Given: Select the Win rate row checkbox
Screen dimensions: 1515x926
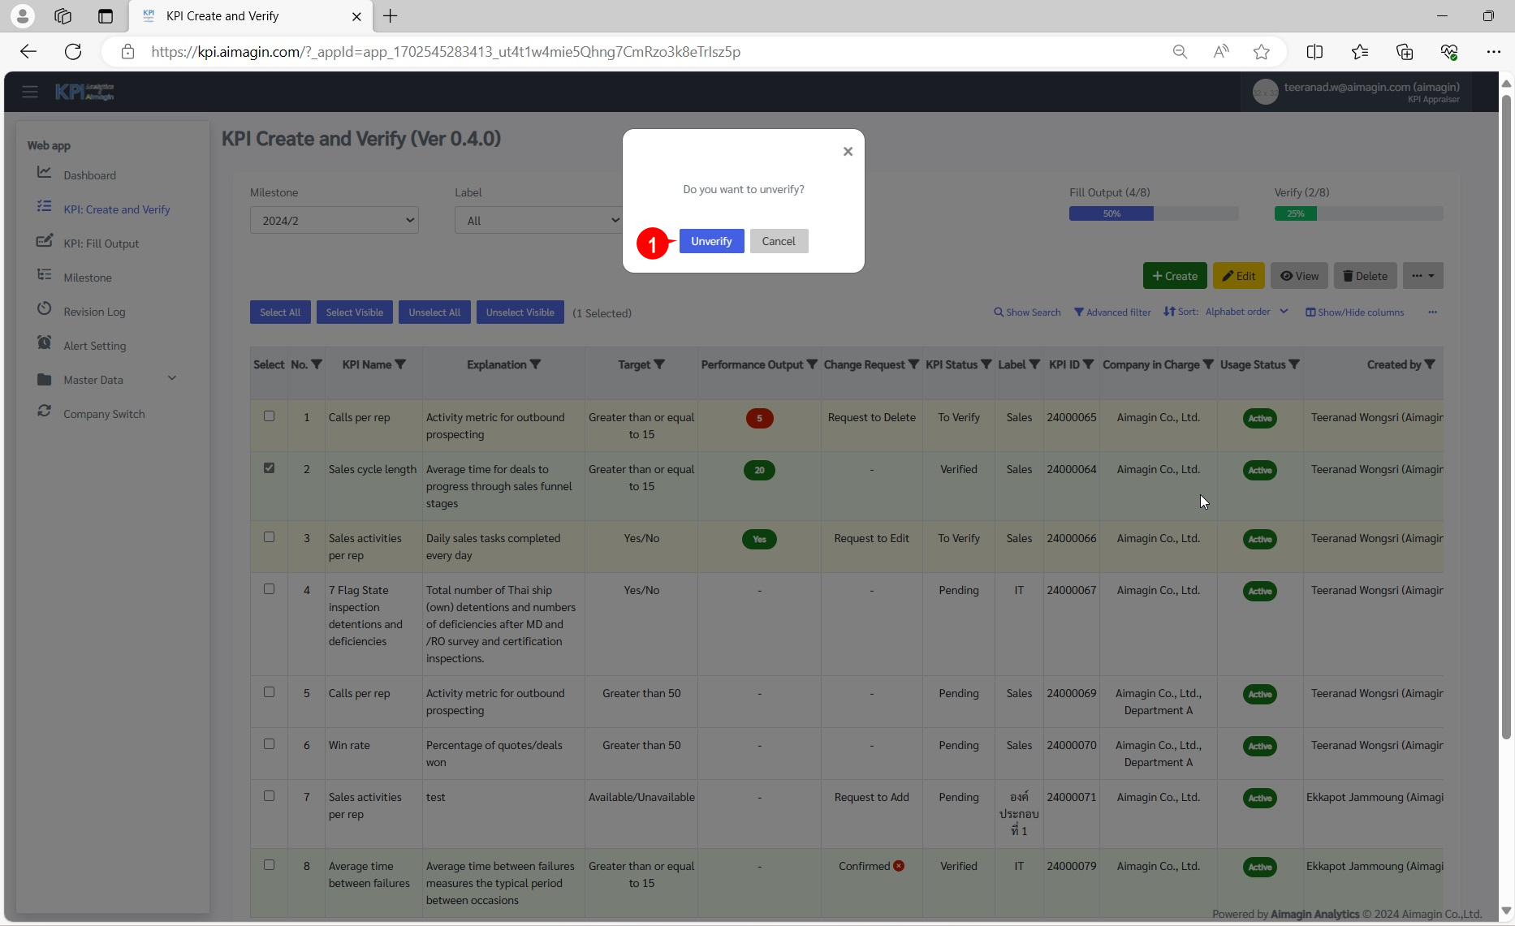Looking at the screenshot, I should [269, 744].
